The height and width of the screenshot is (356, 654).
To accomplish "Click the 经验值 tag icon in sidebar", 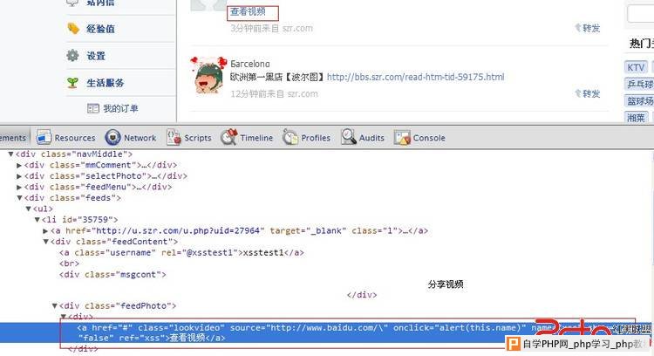I will point(73,29).
